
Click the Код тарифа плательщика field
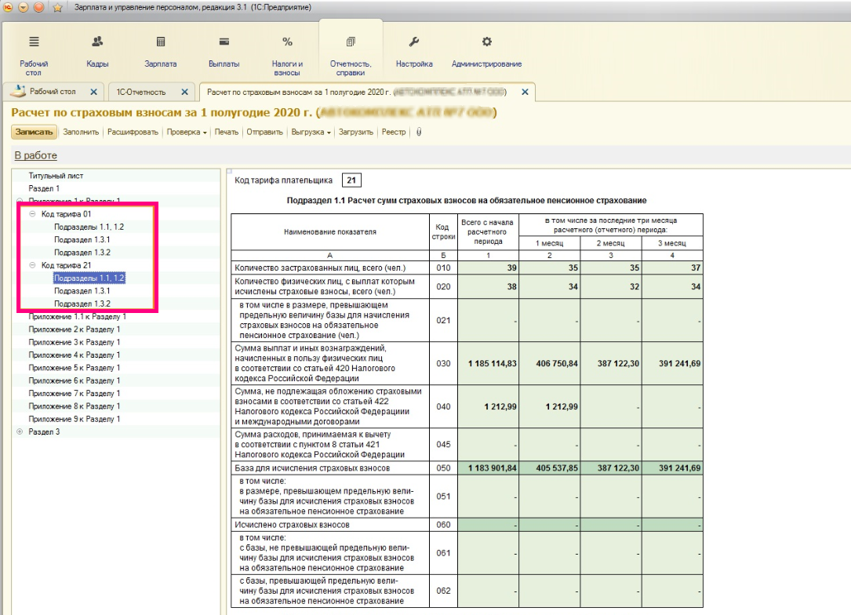352,181
